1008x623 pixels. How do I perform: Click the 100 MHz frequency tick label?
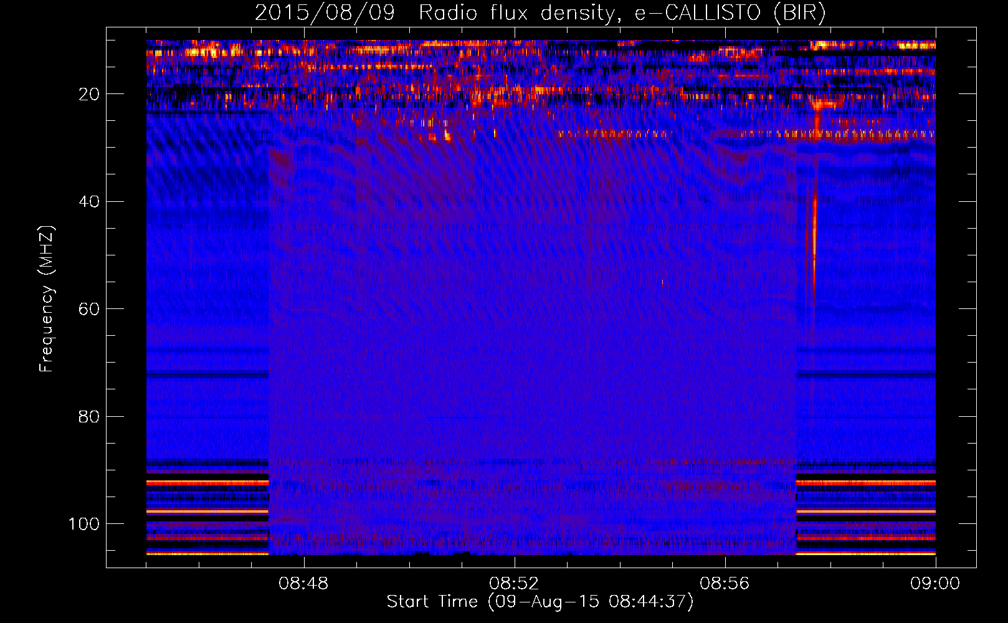tap(84, 524)
